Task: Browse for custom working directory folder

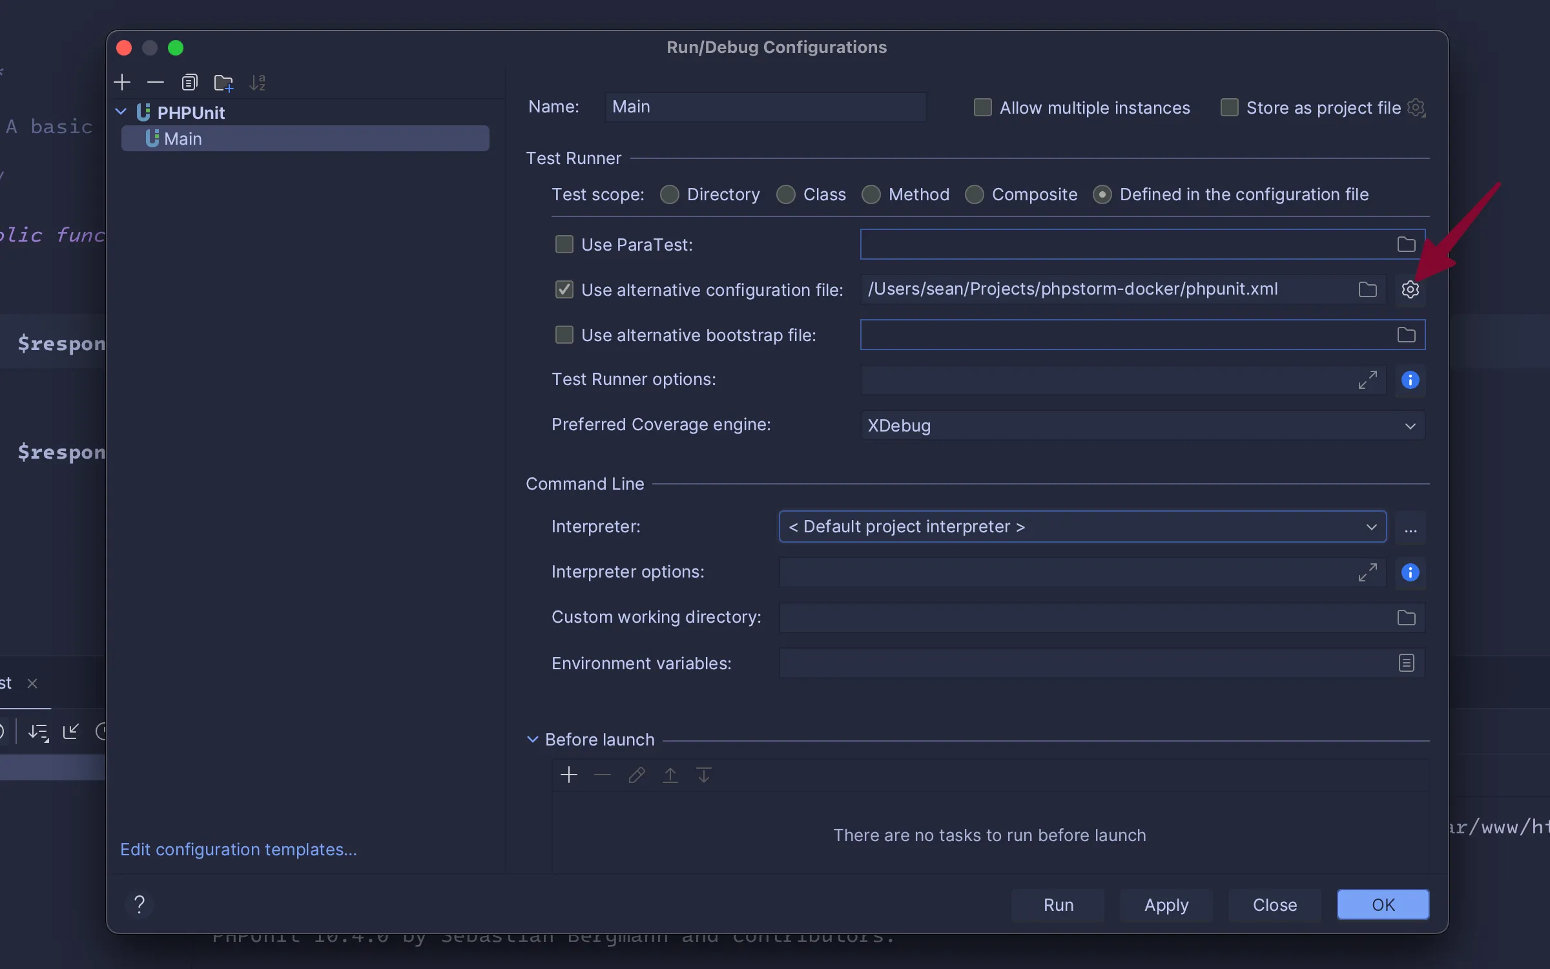Action: pos(1406,618)
